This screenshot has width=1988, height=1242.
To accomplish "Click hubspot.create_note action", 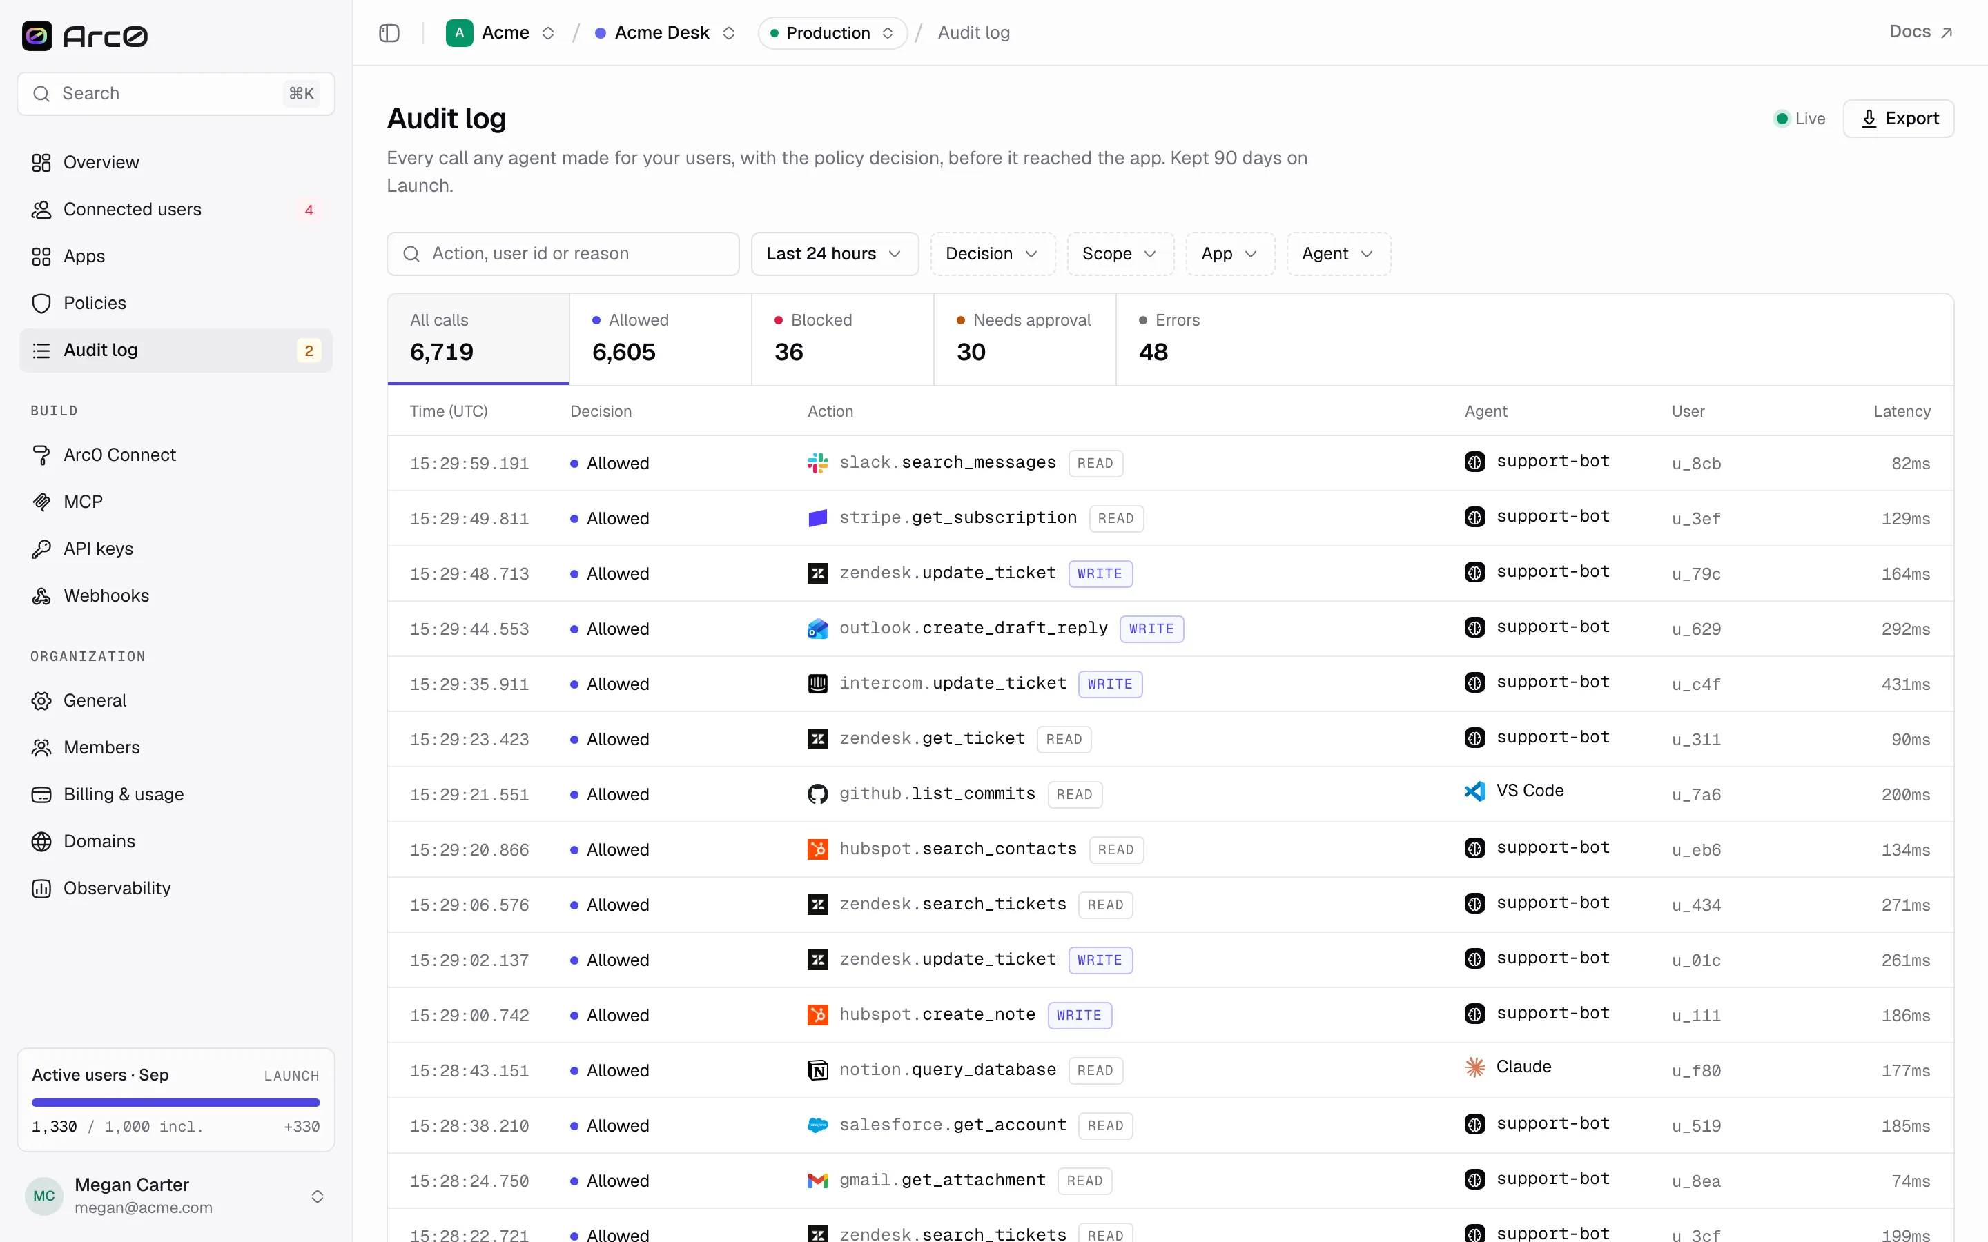I will coord(937,1014).
